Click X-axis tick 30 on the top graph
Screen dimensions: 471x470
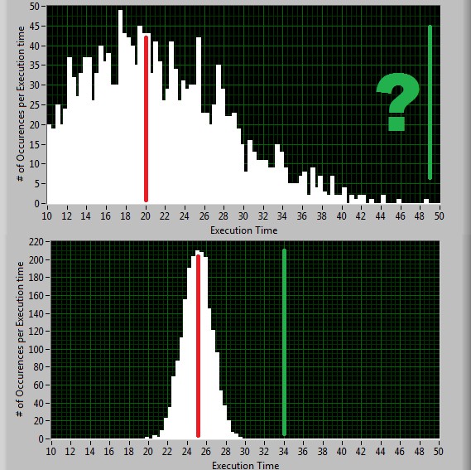click(243, 216)
